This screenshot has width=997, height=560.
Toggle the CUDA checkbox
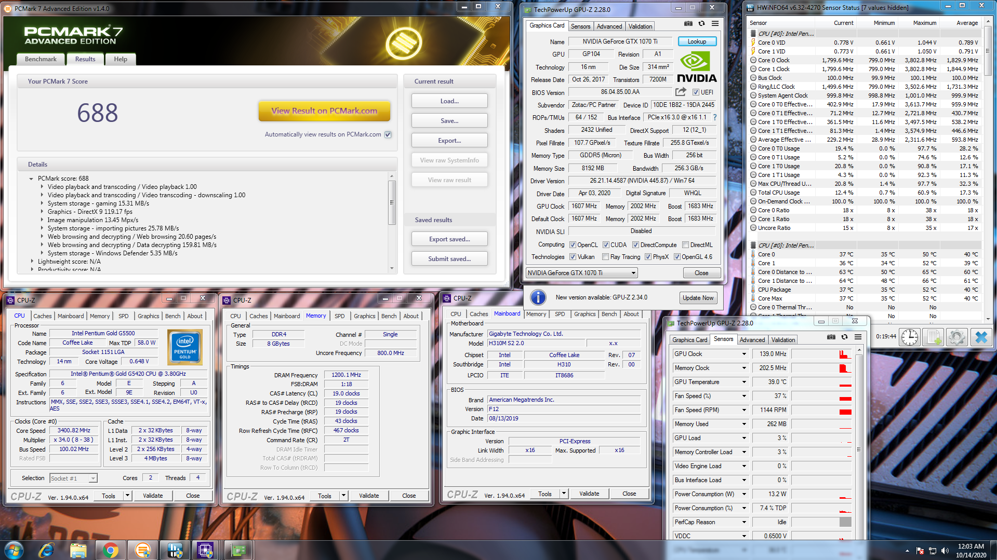[606, 245]
